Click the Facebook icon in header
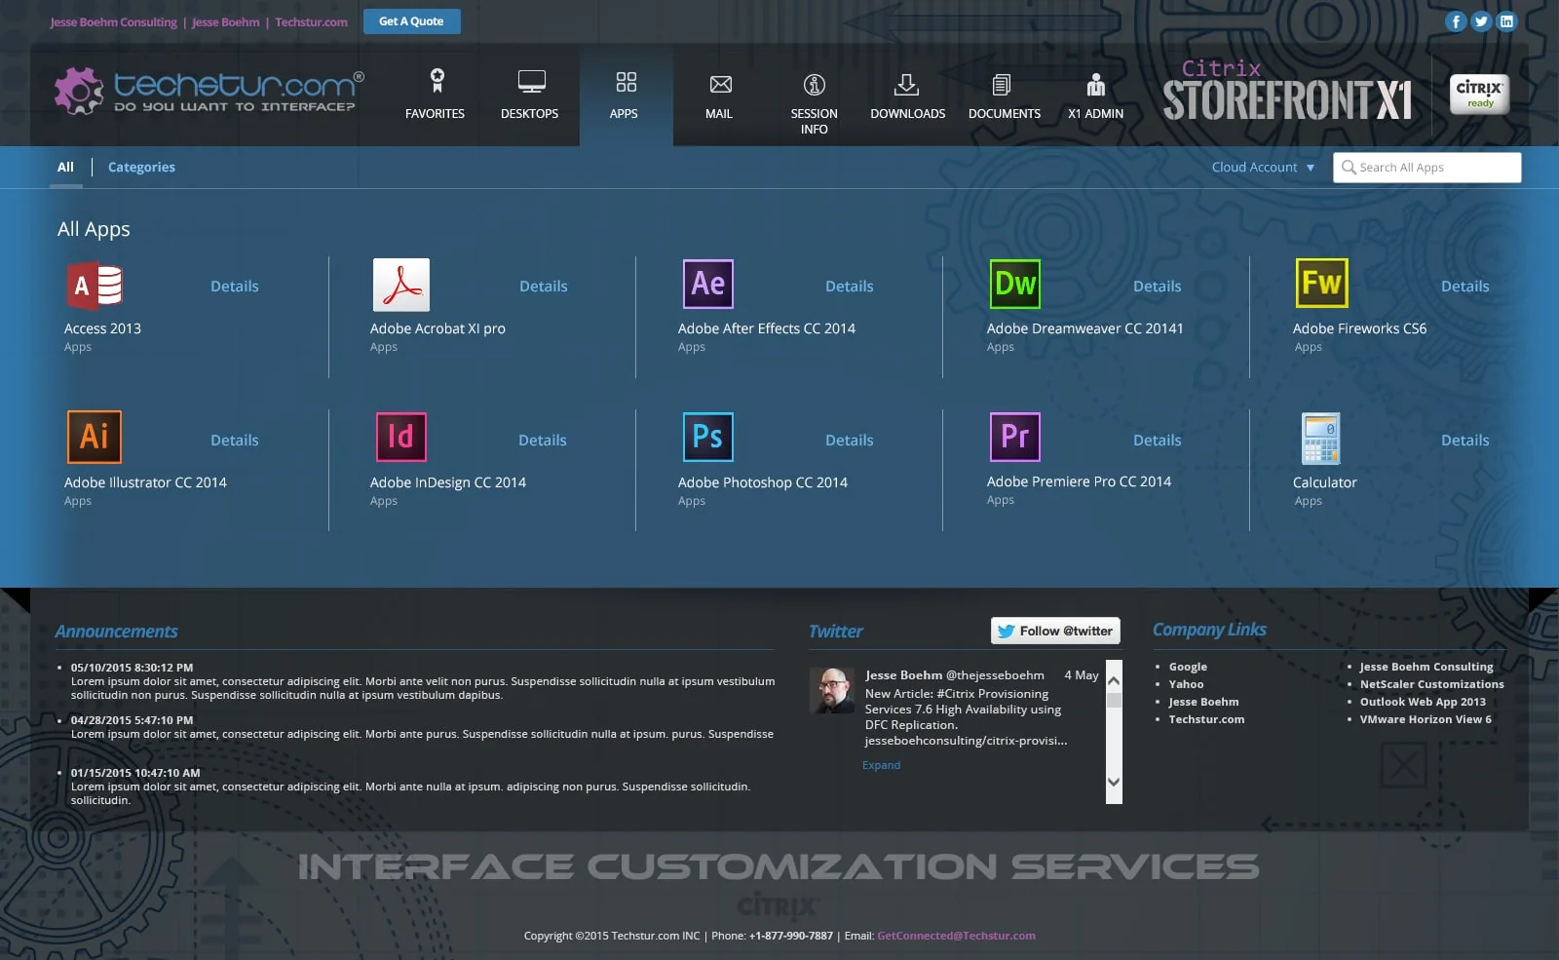This screenshot has width=1559, height=960. click(1456, 21)
